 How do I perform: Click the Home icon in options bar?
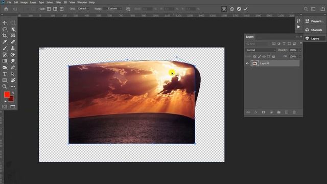6,9
